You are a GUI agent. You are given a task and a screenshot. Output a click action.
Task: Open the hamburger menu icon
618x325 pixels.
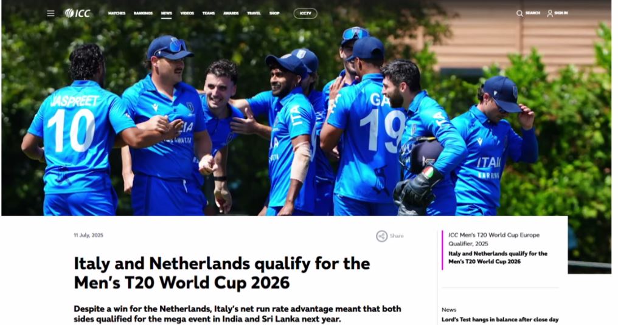51,13
